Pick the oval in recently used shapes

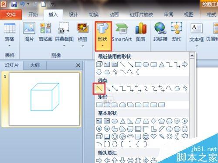click(146, 64)
